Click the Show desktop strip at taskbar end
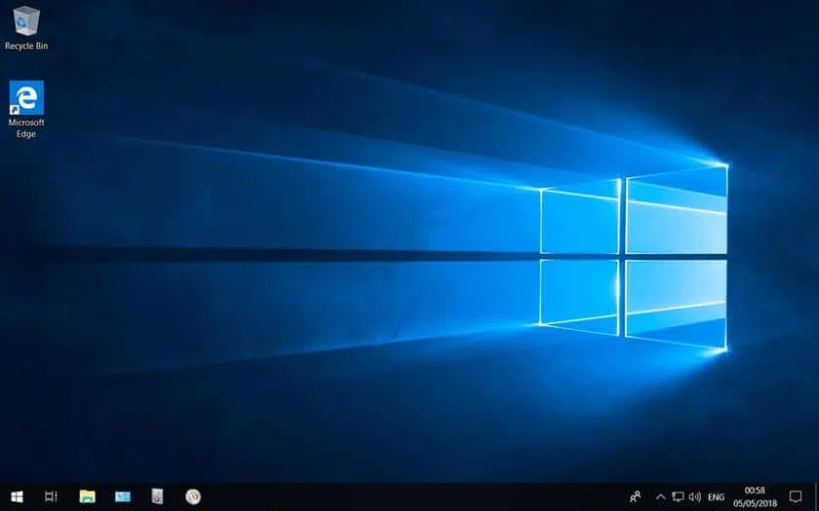 click(816, 497)
